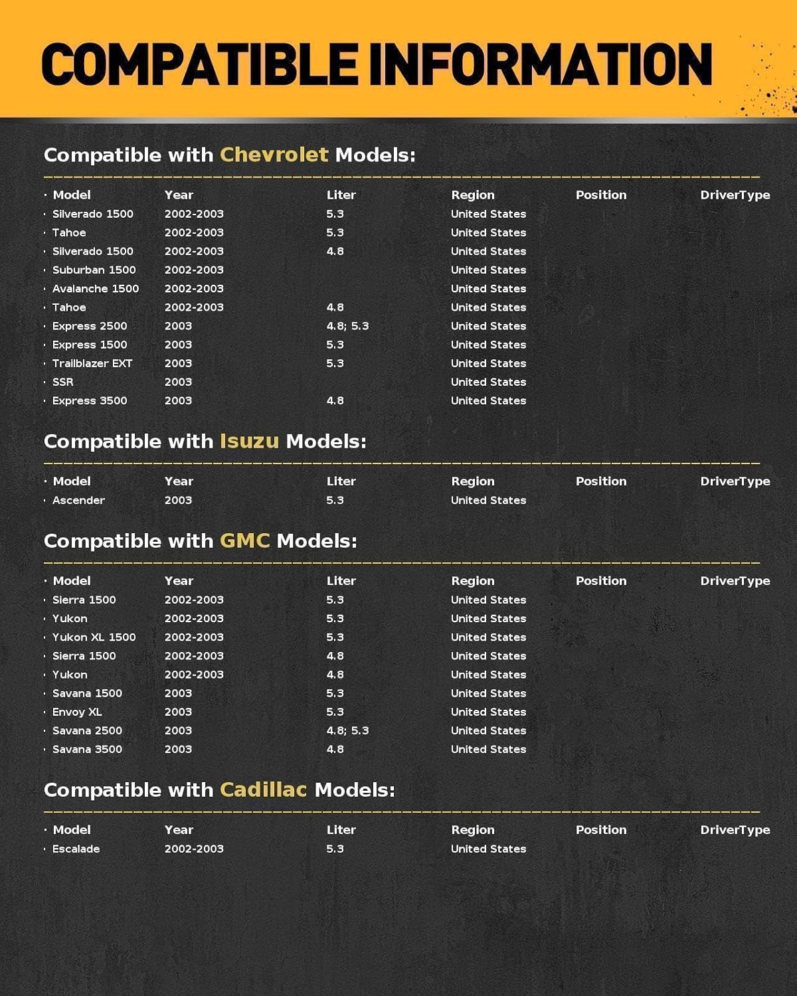Select the Savana 3500 model name

[x=87, y=748]
